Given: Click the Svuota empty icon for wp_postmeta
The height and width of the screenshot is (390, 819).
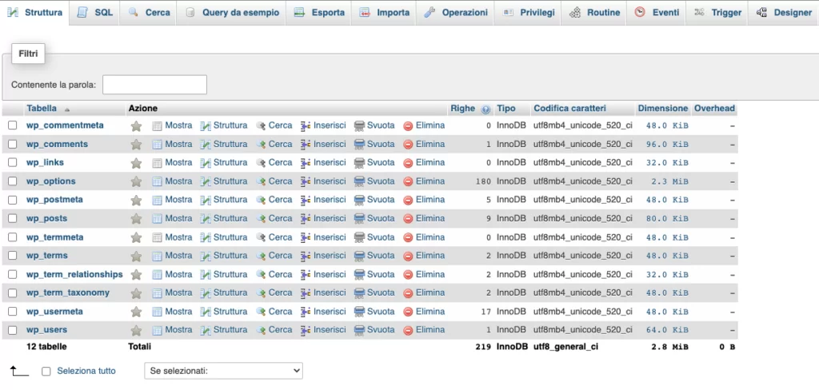Looking at the screenshot, I should coord(359,200).
